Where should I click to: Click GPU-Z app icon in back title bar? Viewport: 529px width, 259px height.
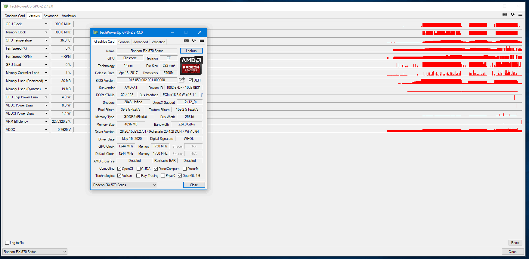(x=6, y=6)
